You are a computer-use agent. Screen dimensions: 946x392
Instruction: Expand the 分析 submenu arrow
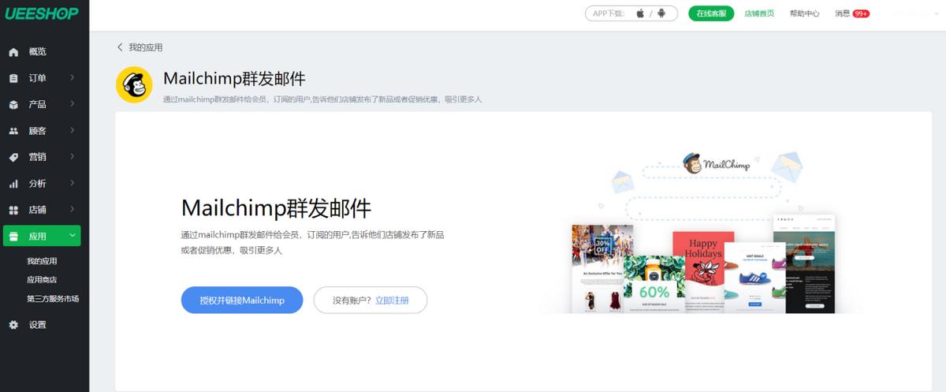72,184
